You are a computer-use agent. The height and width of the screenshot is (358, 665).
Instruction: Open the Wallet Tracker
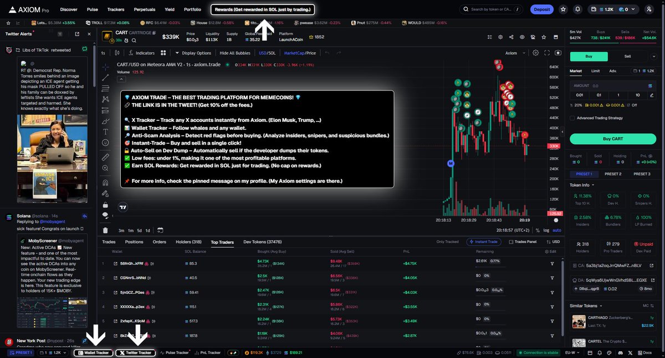[x=94, y=352]
